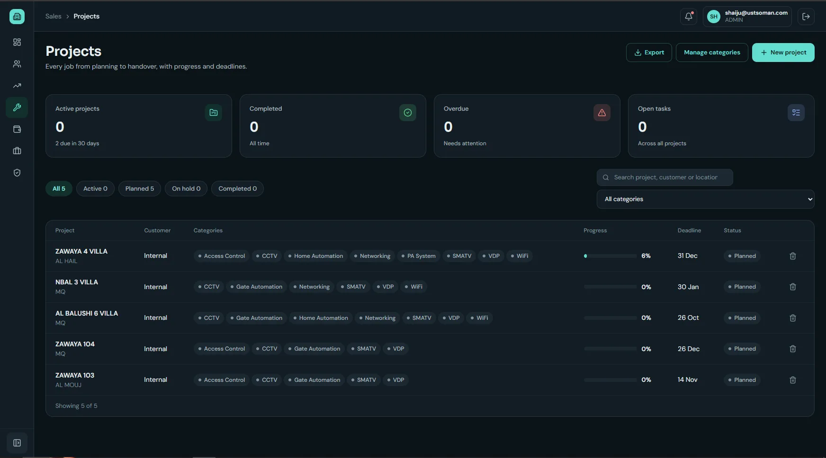Click the Open tasks checklist icon

click(796, 113)
